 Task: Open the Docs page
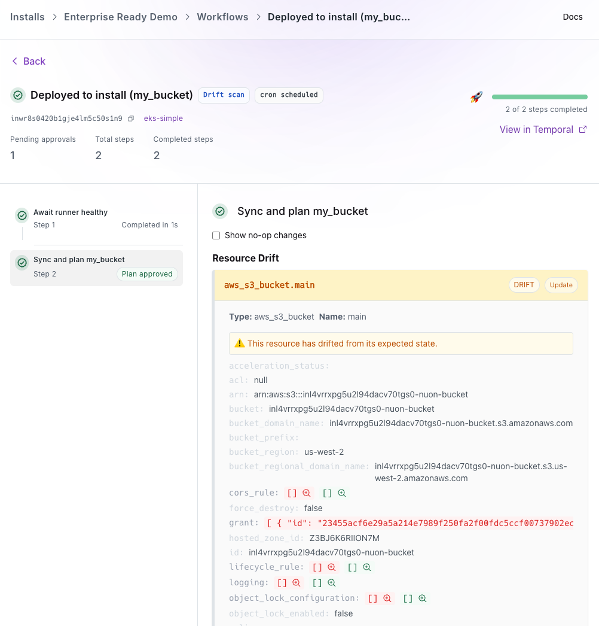pyautogui.click(x=572, y=17)
